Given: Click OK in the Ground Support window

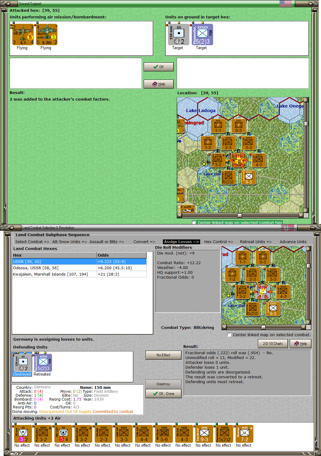Looking at the screenshot, I should click(159, 67).
